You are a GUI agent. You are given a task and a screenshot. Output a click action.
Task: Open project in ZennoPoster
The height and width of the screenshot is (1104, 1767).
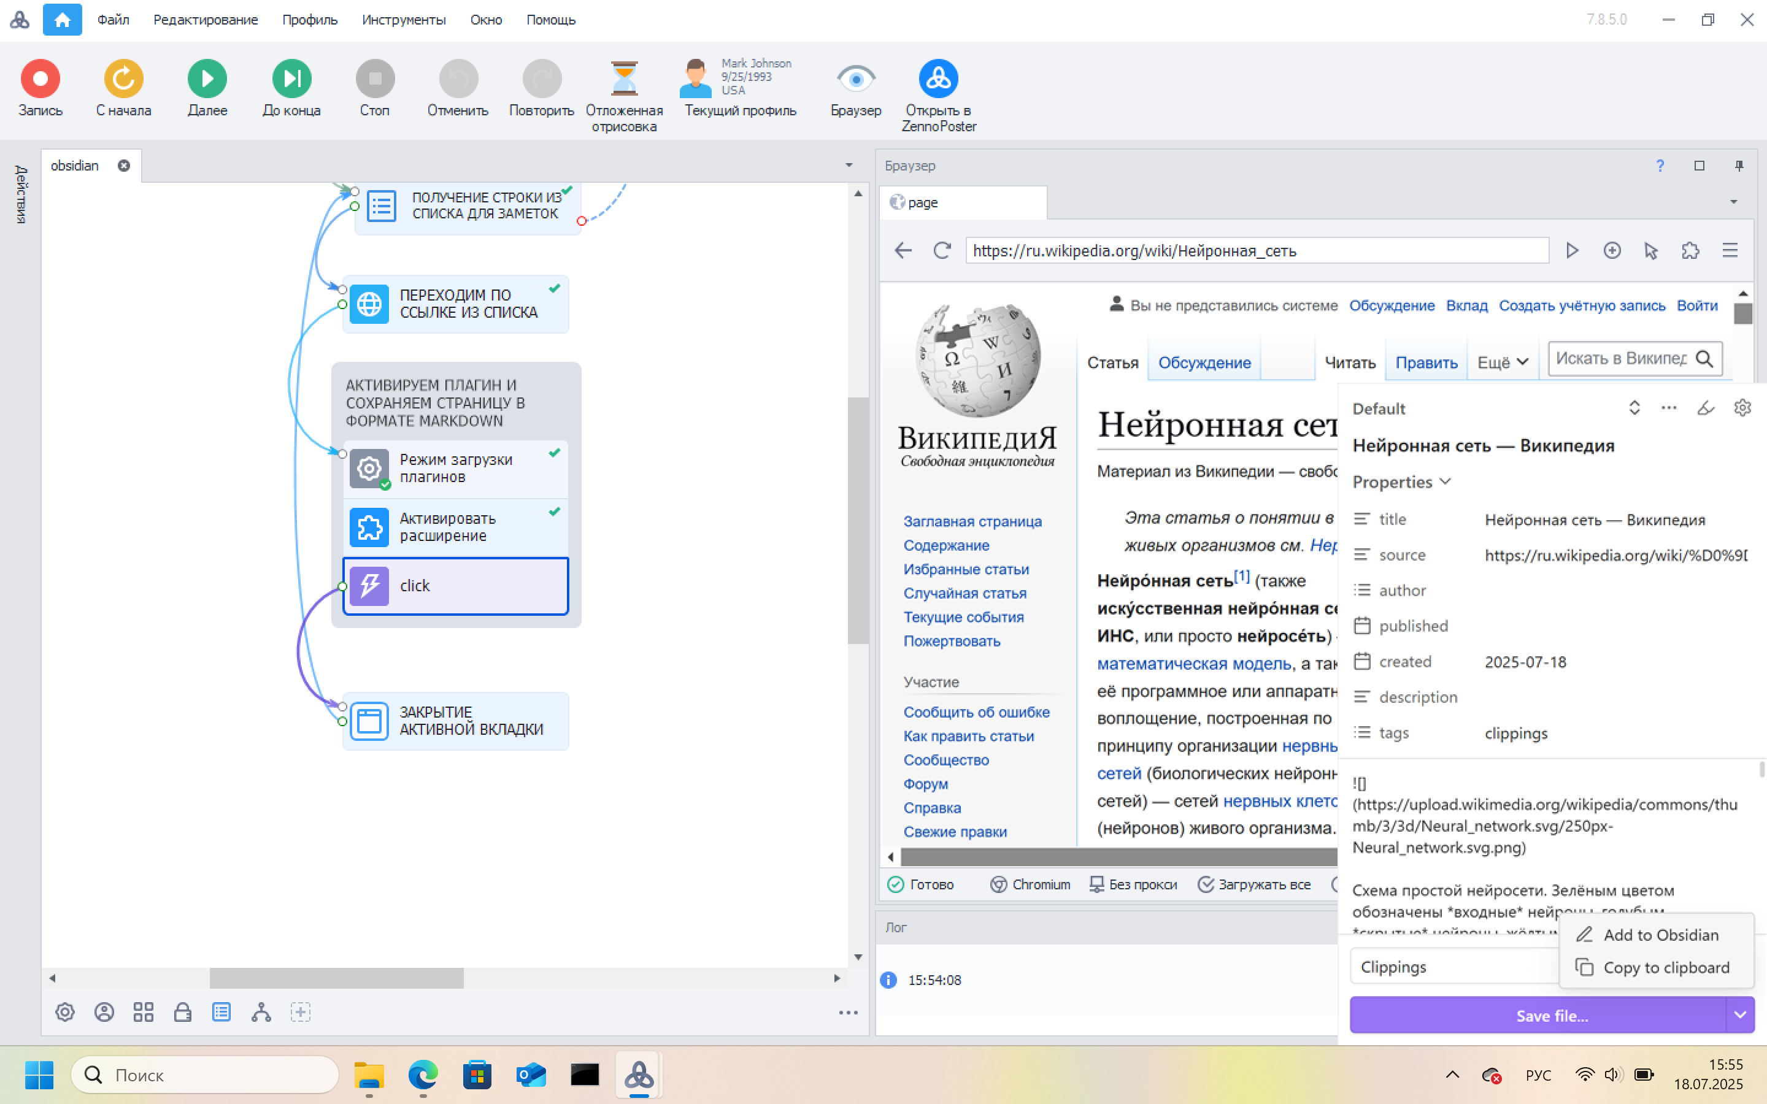click(x=938, y=95)
